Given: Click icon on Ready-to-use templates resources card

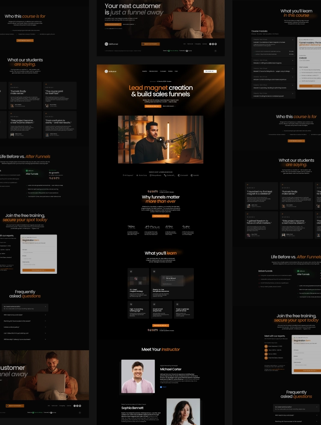Looking at the screenshot, I should pyautogui.click(x=154, y=271).
